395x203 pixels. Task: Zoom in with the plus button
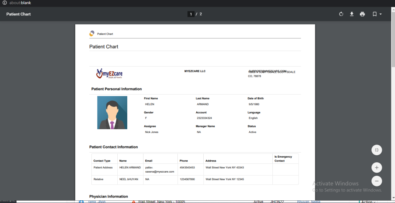376,168
